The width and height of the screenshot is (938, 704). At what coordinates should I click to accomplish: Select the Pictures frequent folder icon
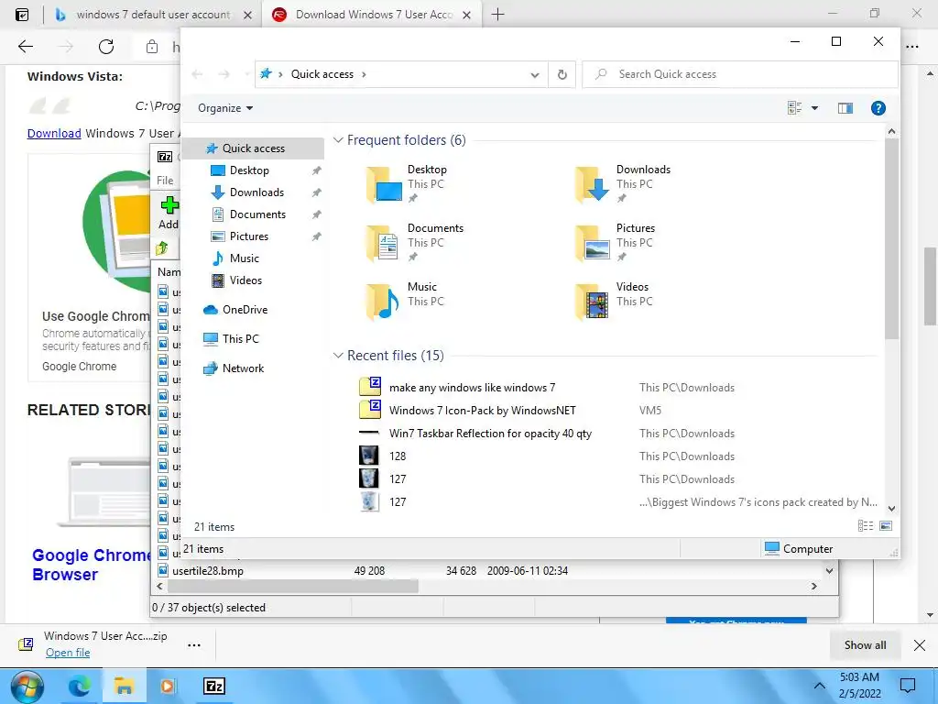pos(593,243)
